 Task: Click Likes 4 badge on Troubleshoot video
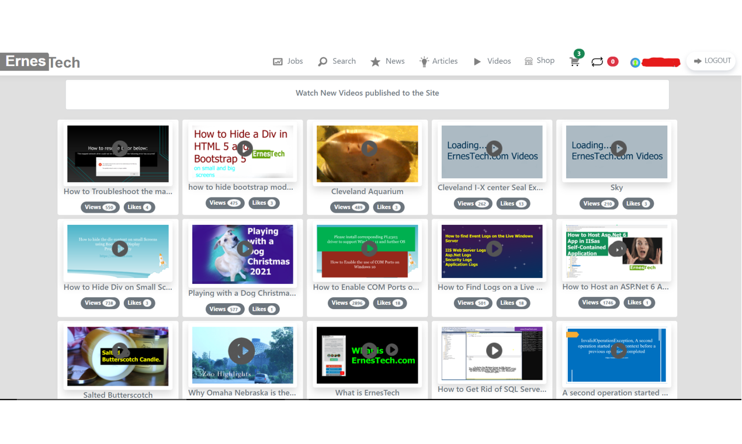(x=139, y=207)
